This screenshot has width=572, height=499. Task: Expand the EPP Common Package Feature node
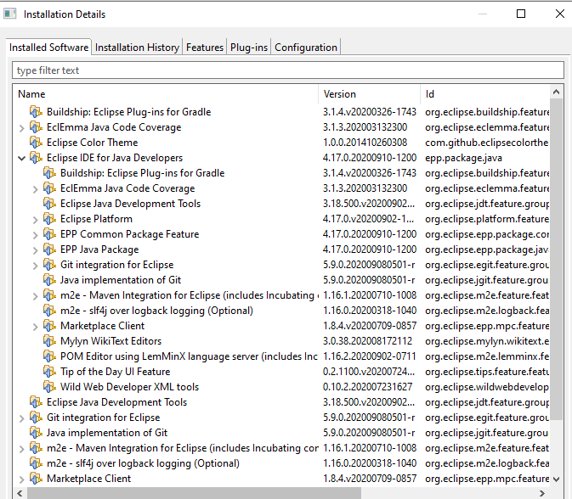36,235
